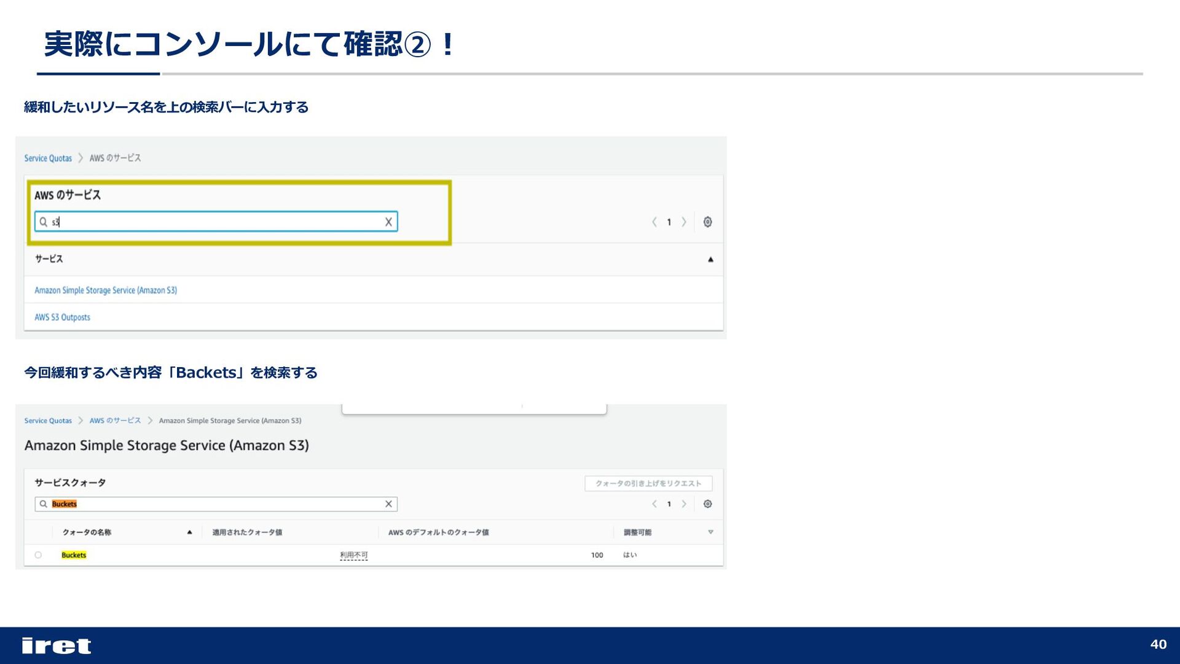Viewport: 1180px width, 664px height.
Task: Go to next page in AWS services list
Action: coord(684,222)
